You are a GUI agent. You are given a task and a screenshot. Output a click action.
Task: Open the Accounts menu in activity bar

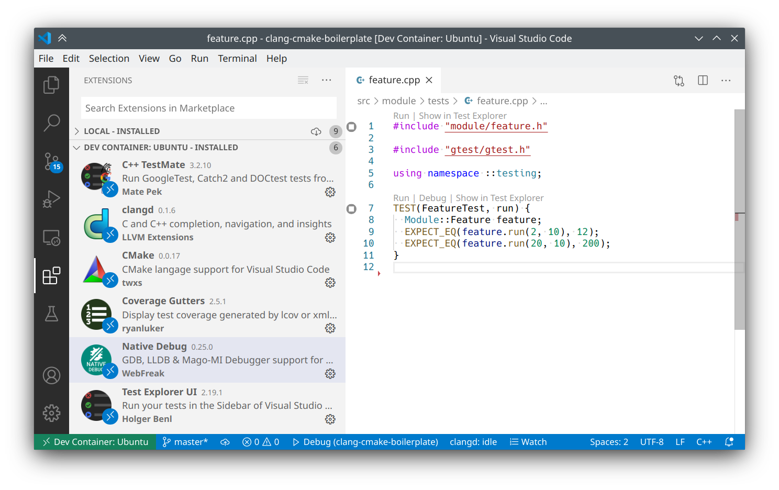(51, 375)
